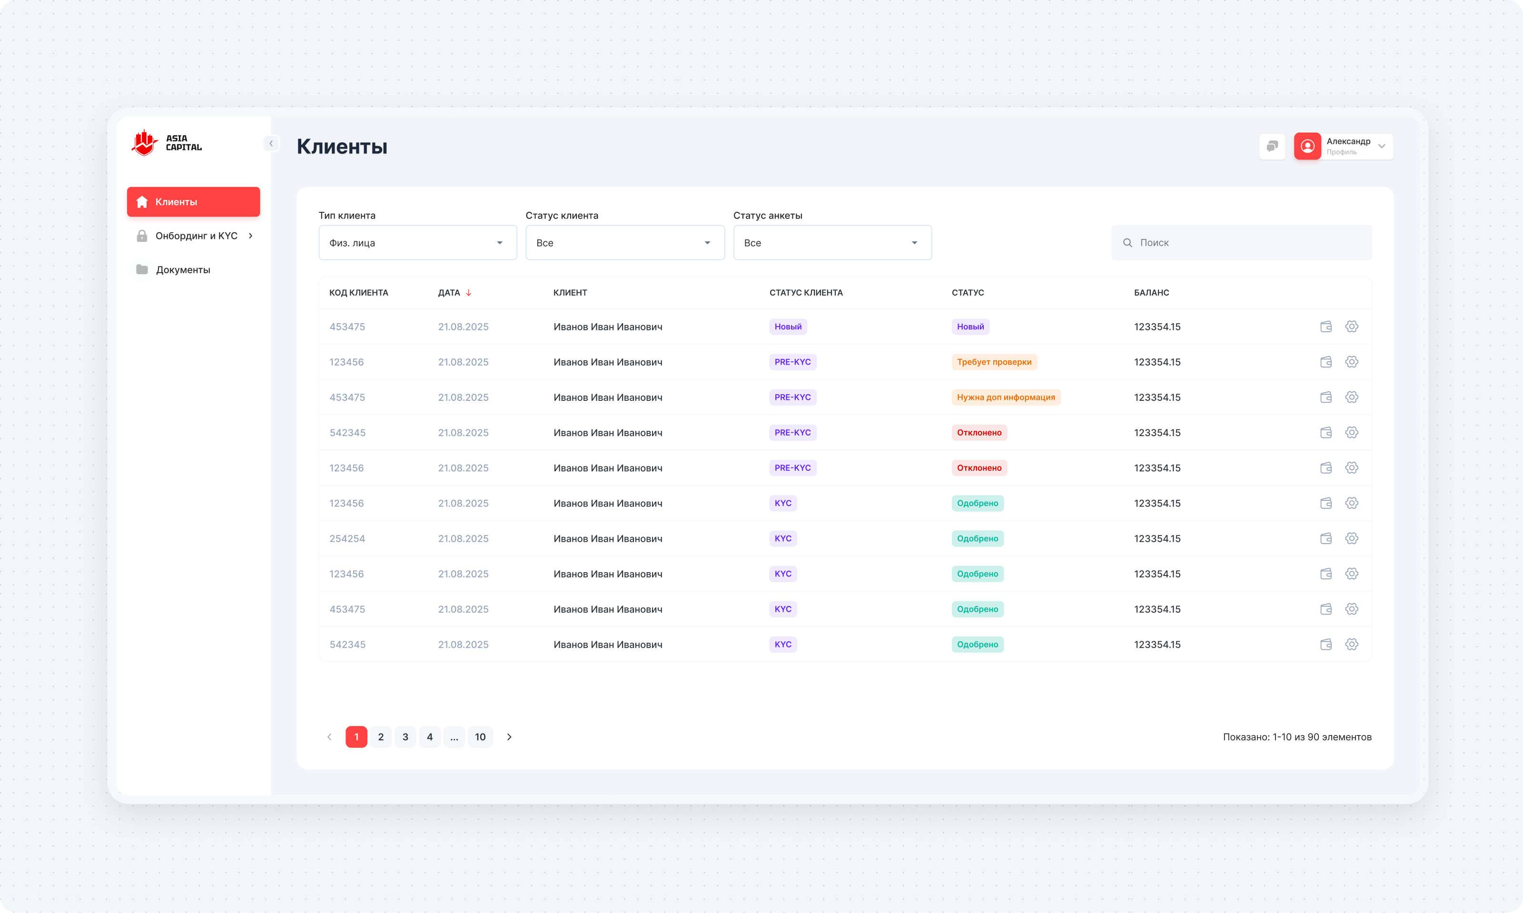Click the search magnifier icon
Image resolution: width=1523 pixels, height=913 pixels.
click(1127, 243)
